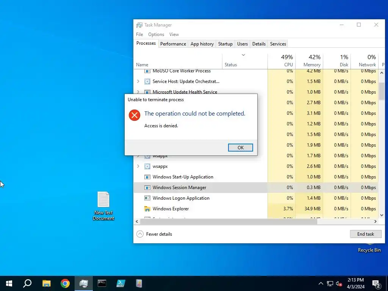Click the Windows Logon Application icon
This screenshot has height=291, width=388.
147,198
